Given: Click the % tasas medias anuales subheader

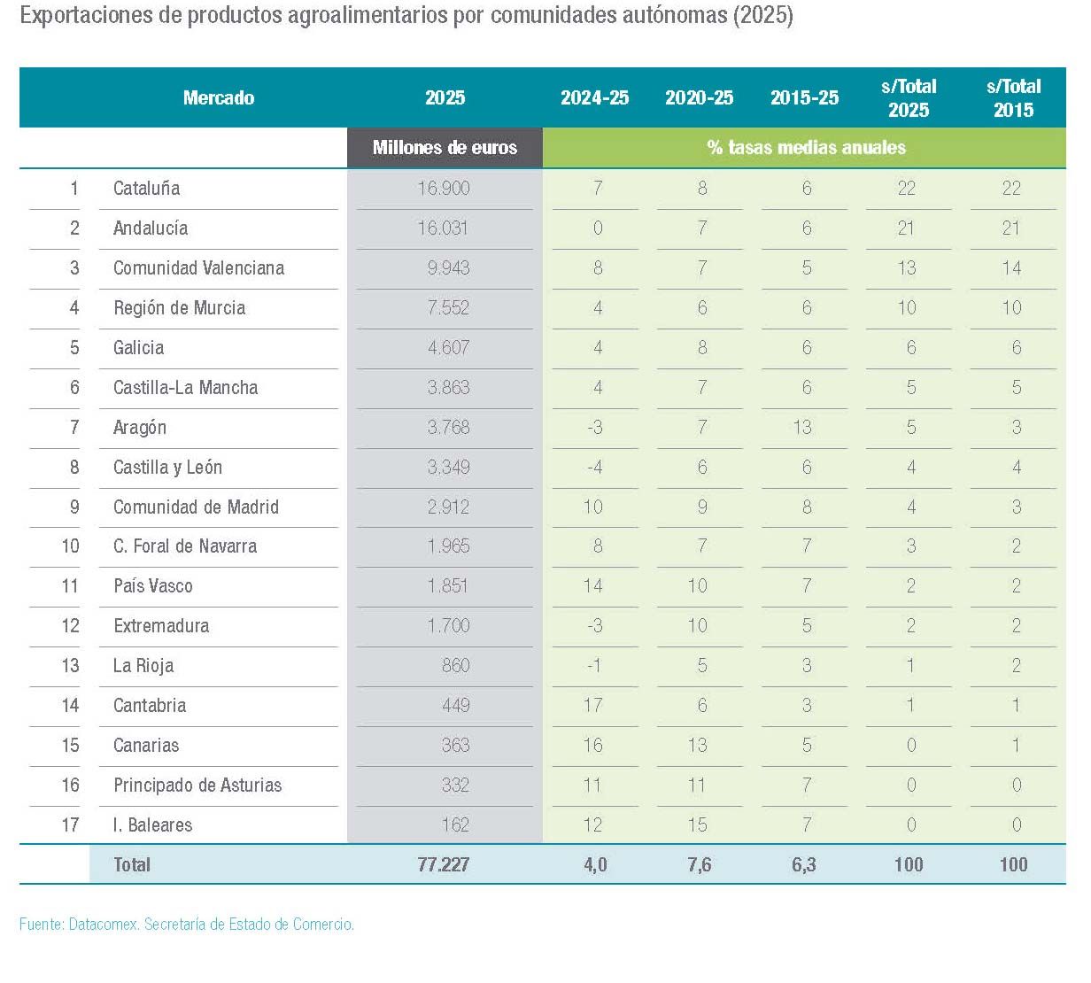Looking at the screenshot, I should coord(804,148).
